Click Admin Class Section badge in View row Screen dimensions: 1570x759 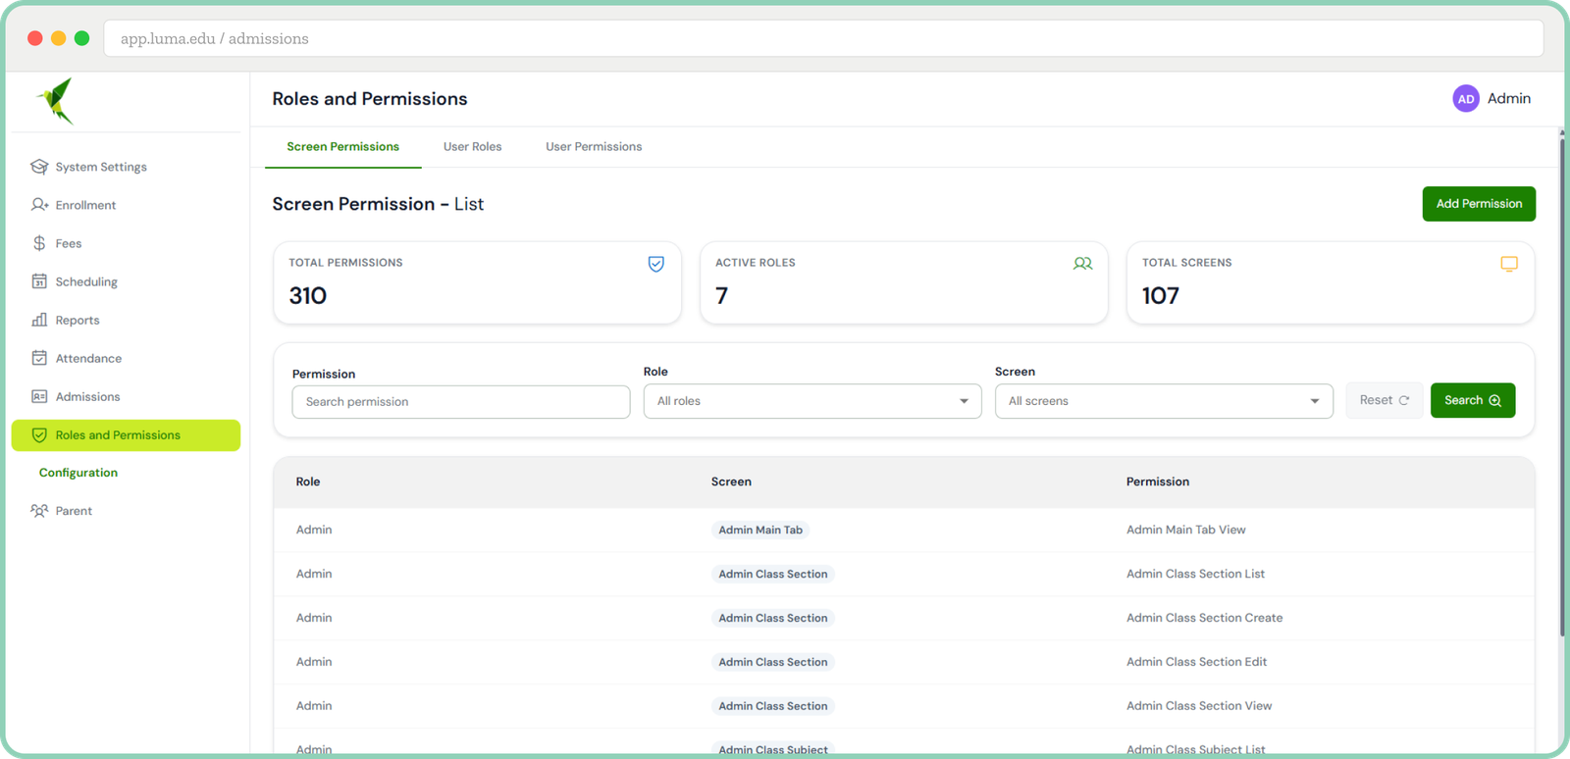tap(773, 706)
